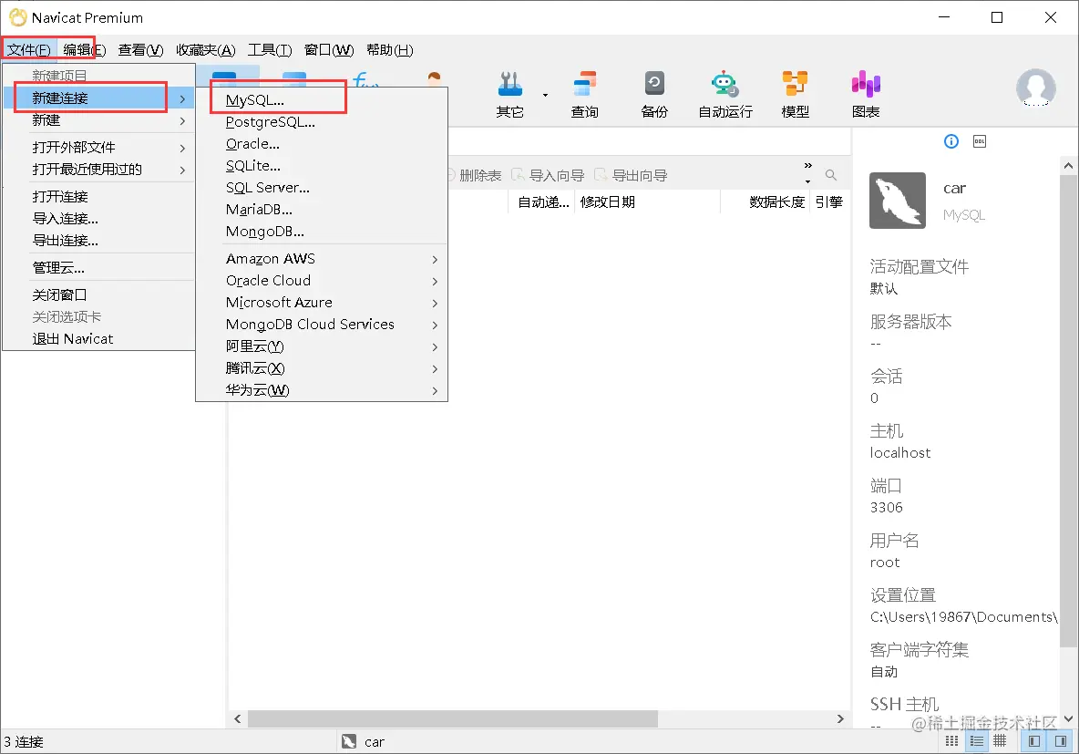1079x754 pixels.
Task: Select 导出连接... in the File menu
Action: 99,241
